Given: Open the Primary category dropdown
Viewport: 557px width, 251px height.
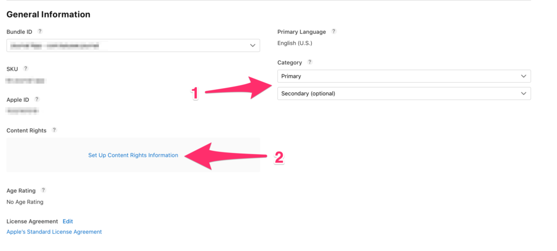Looking at the screenshot, I should point(404,76).
